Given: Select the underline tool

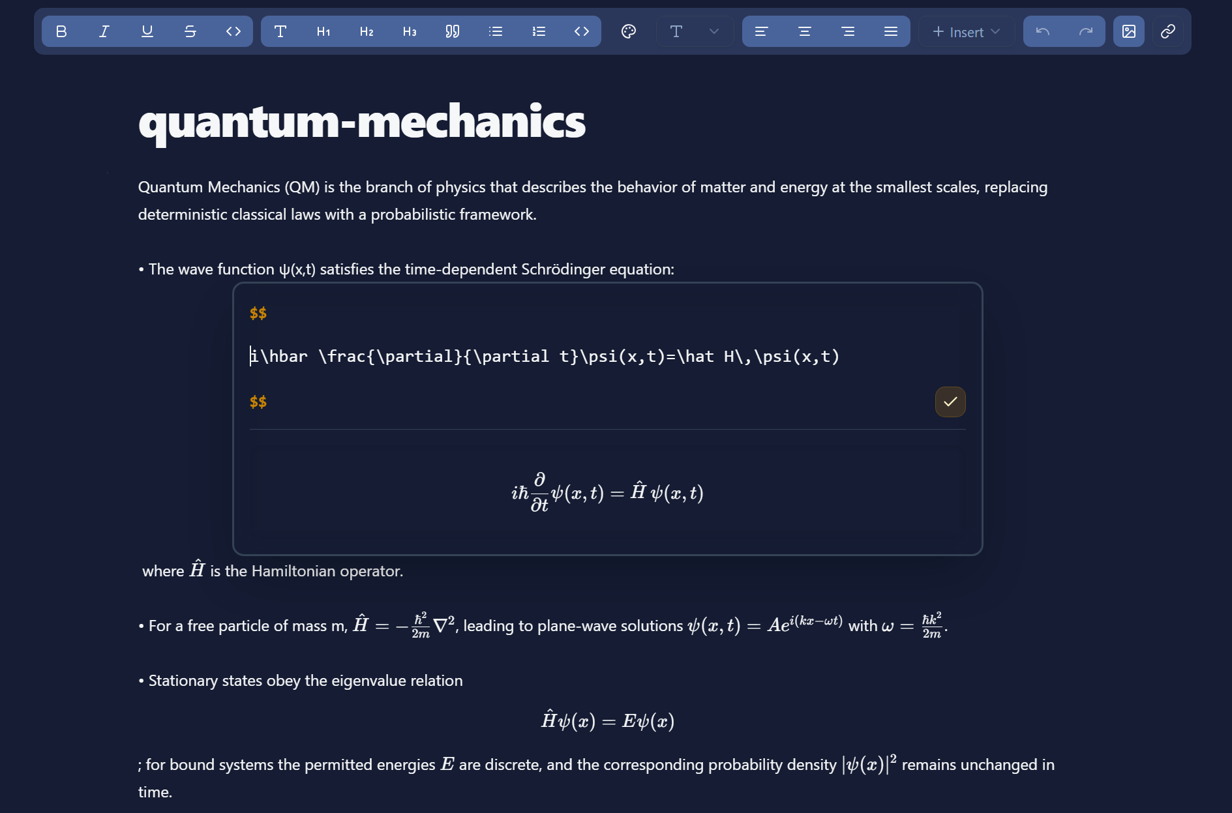Looking at the screenshot, I should (147, 31).
